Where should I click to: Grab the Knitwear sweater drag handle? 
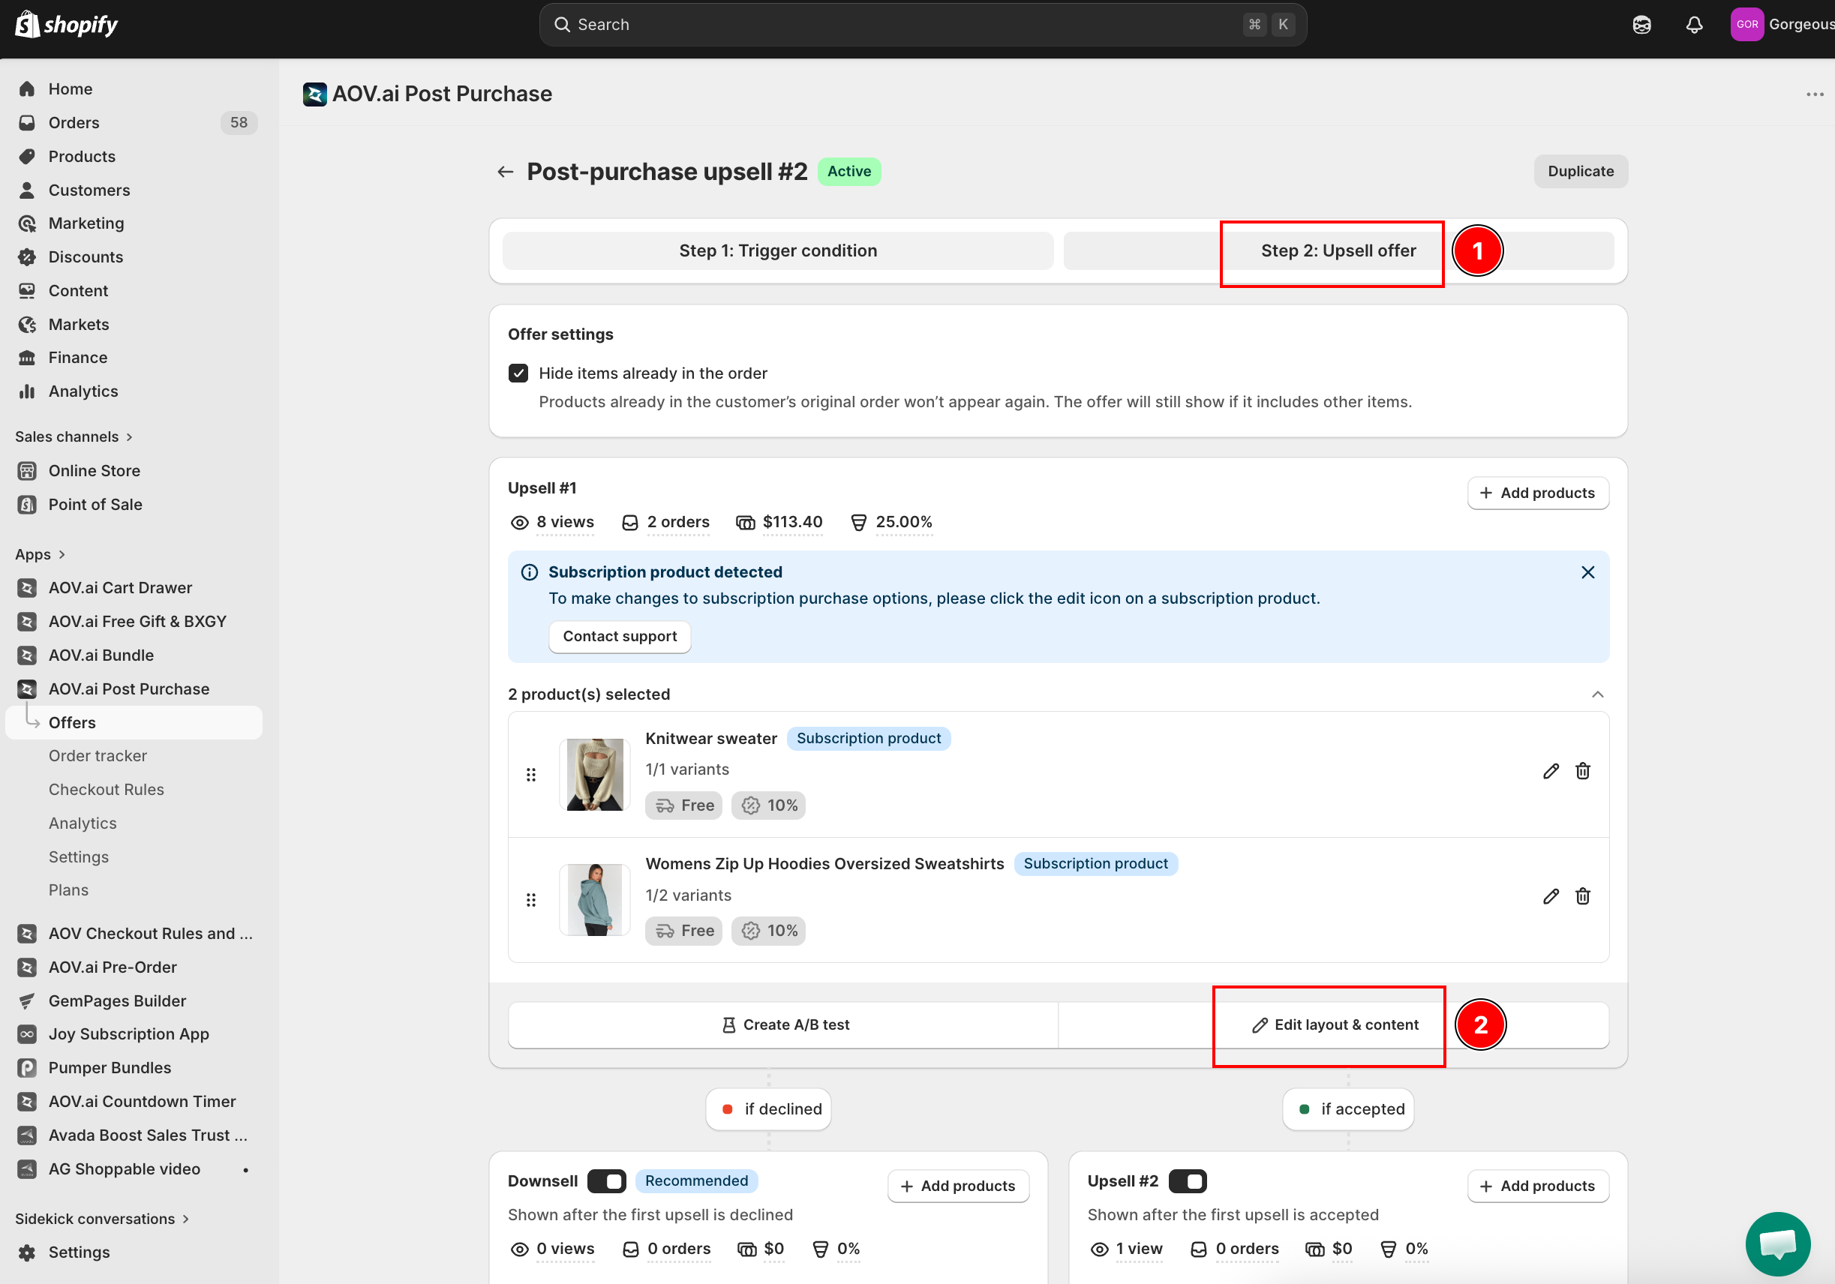point(530,774)
